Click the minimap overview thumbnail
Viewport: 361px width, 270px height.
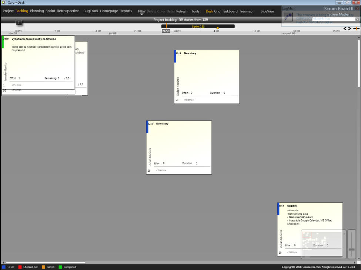click(x=322, y=245)
